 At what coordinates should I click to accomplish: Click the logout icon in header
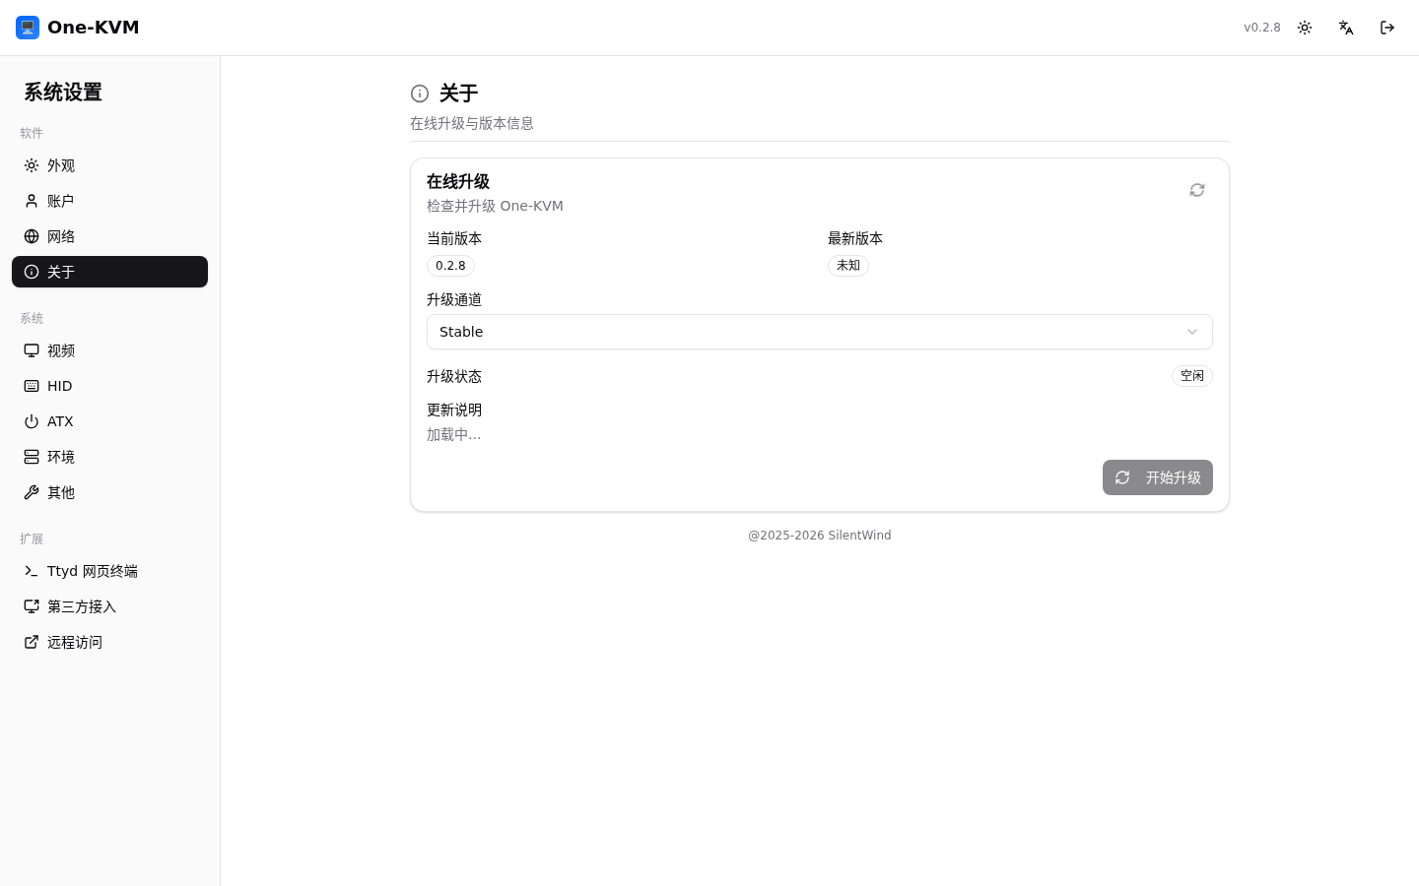click(1387, 28)
